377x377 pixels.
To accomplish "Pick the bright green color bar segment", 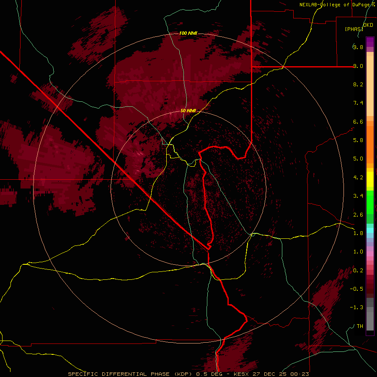I will (x=370, y=202).
